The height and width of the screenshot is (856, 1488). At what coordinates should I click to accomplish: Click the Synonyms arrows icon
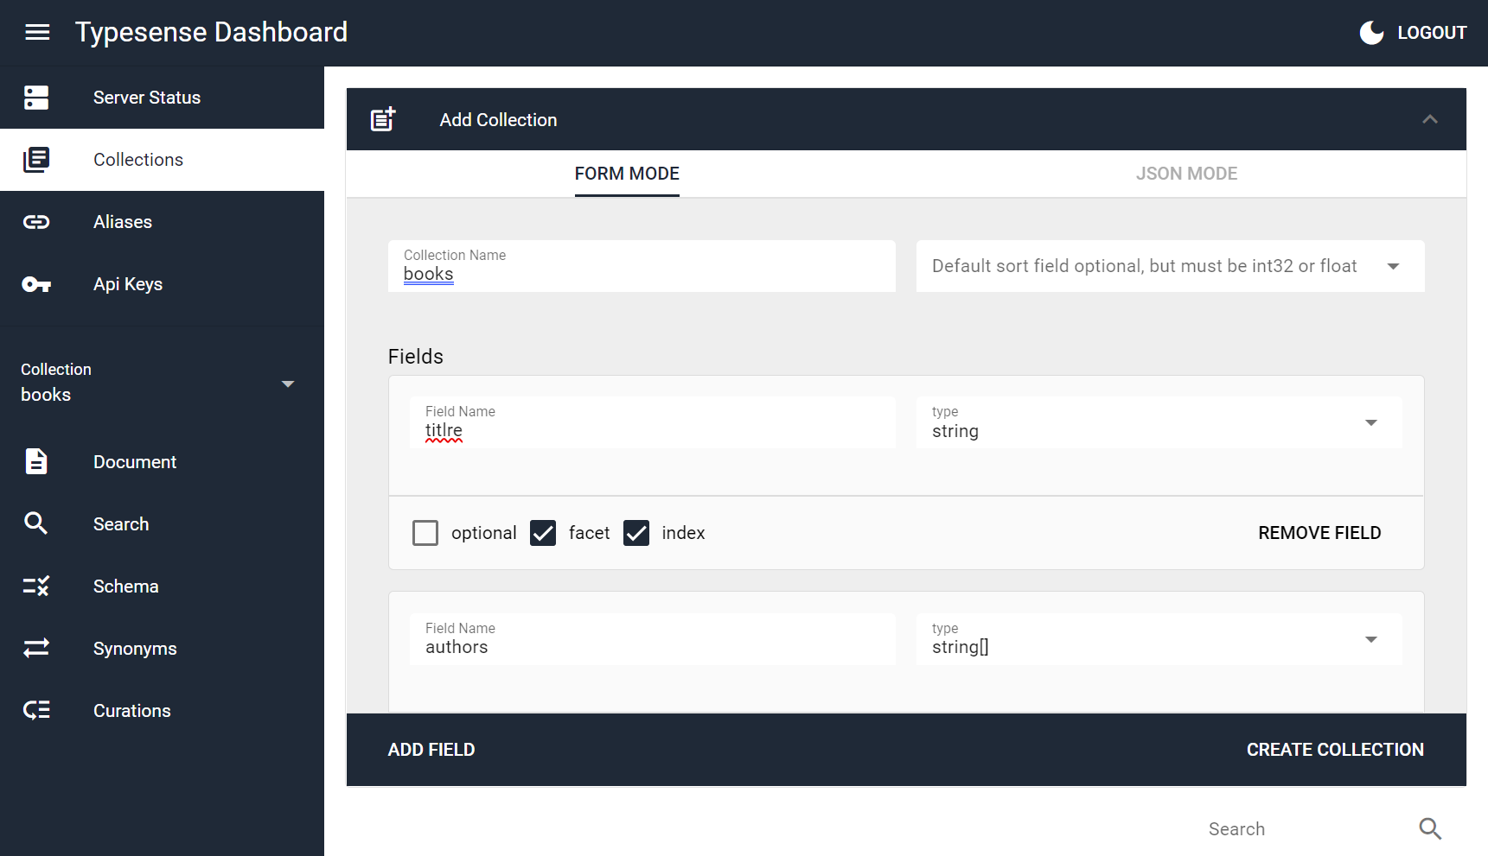tap(36, 648)
